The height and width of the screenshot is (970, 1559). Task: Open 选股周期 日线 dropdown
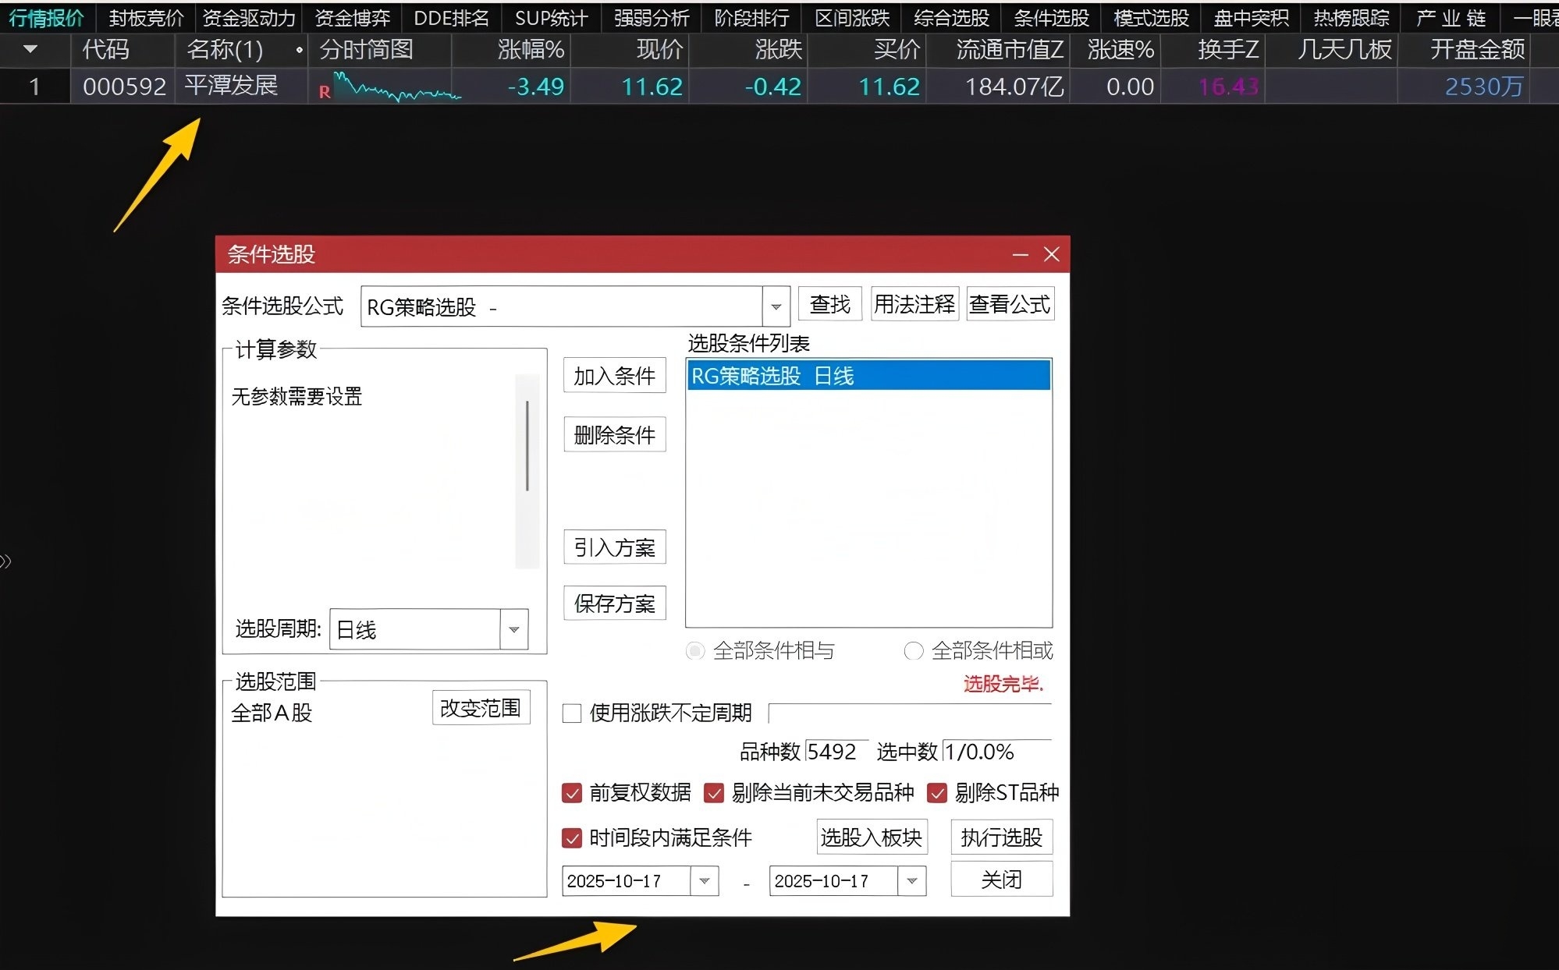point(513,629)
